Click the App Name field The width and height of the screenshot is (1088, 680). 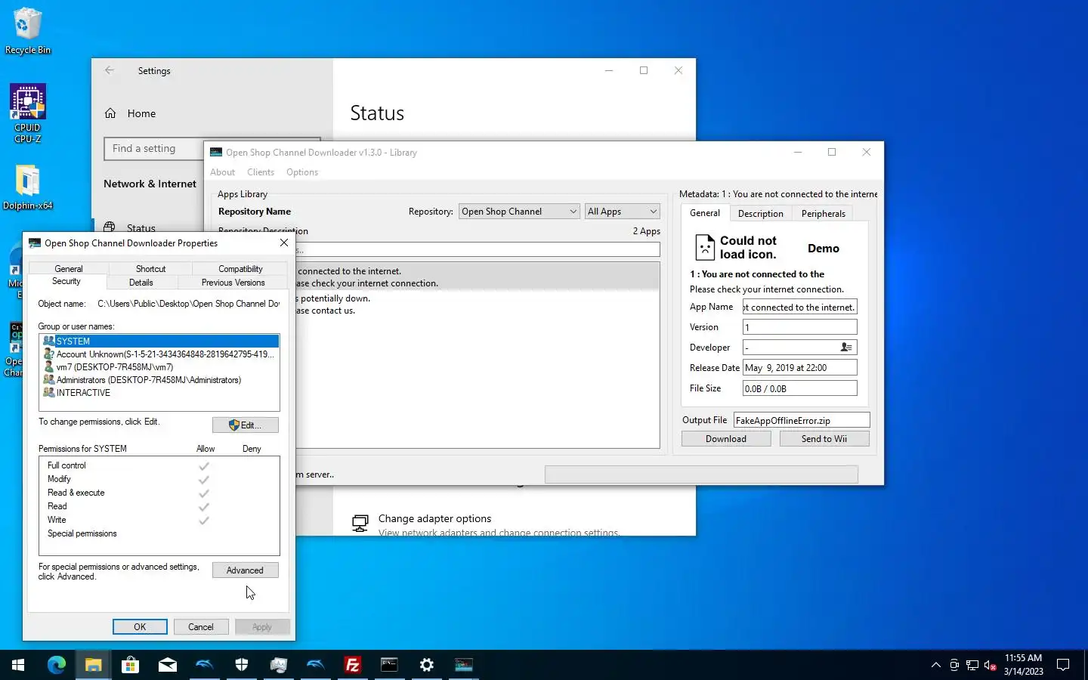pyautogui.click(x=800, y=307)
